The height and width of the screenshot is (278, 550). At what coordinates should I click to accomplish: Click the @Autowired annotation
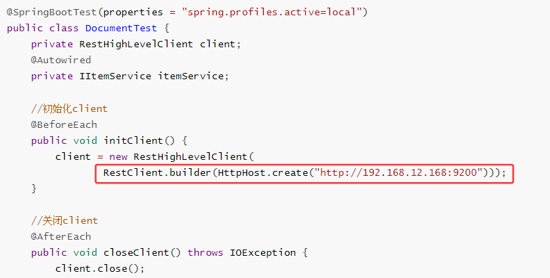(61, 60)
